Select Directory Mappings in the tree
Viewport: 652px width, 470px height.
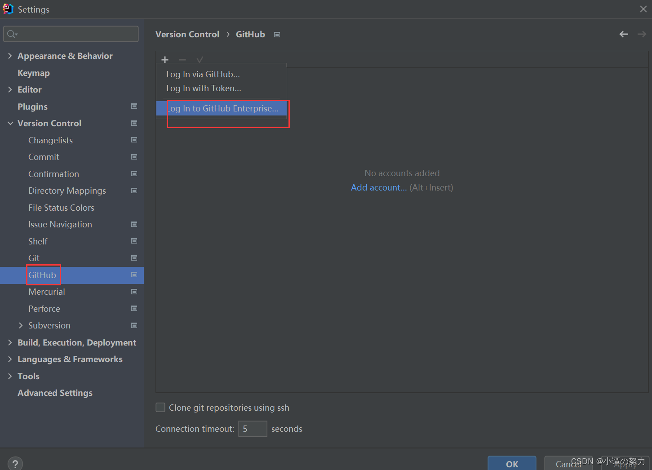pyautogui.click(x=67, y=191)
